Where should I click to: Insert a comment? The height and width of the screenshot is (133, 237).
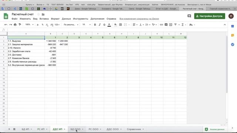pyautogui.click(x=166, y=25)
